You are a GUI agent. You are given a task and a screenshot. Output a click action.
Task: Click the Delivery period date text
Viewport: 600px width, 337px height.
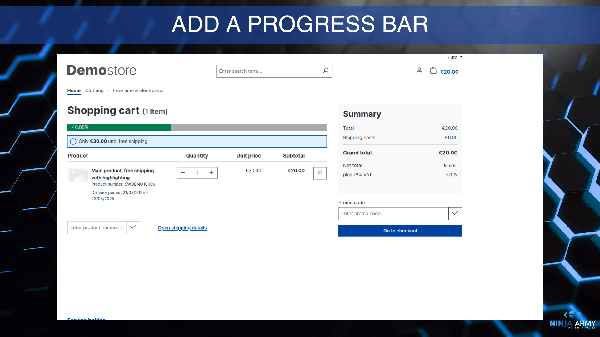click(x=120, y=196)
